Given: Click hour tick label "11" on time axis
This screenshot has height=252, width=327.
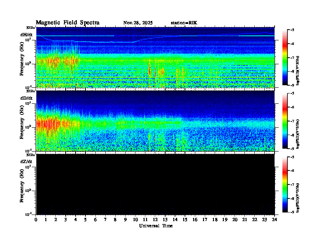Looking at the screenshot, I should click(x=145, y=219).
